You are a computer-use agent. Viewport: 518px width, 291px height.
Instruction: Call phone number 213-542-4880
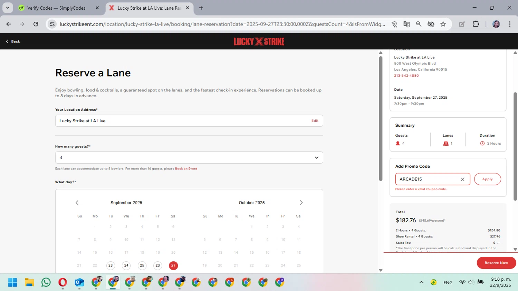pos(406,76)
